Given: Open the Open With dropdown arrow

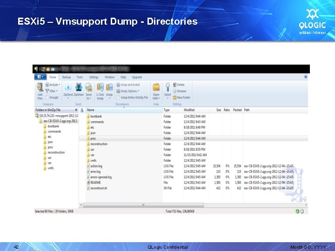Looking at the screenshot, I should click(x=159, y=99).
